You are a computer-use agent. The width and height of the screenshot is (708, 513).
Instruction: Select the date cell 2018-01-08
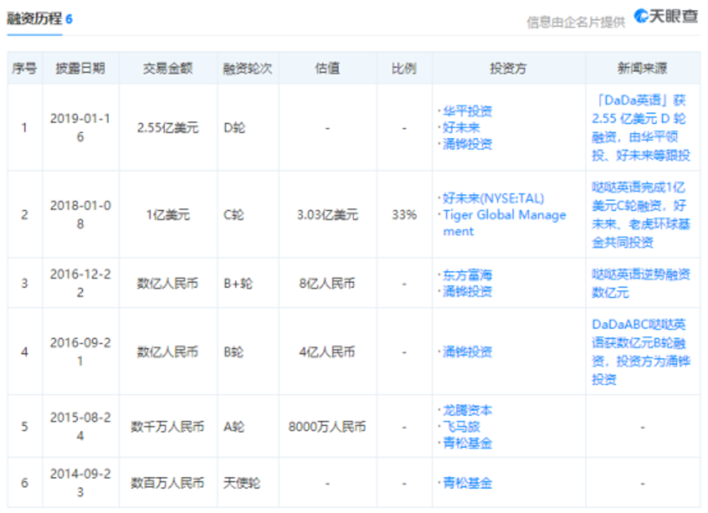point(81,215)
